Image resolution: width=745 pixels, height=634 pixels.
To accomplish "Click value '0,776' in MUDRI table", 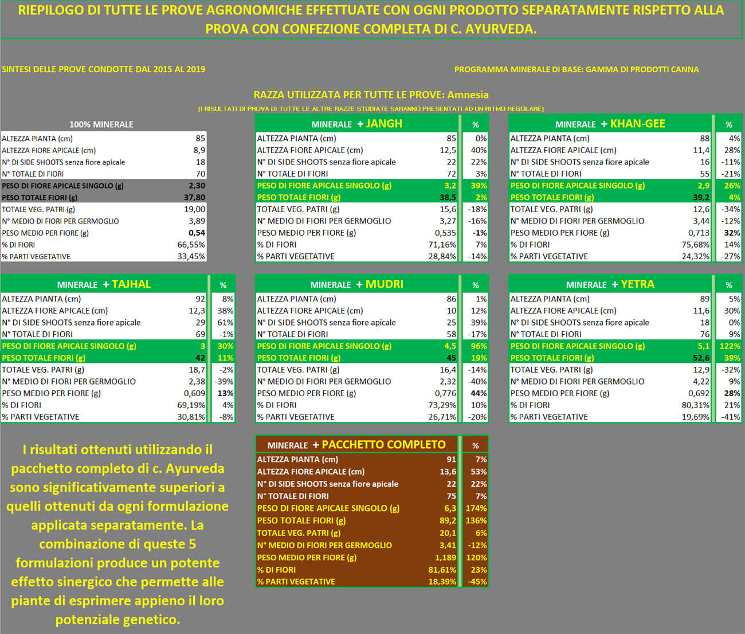I will [445, 393].
